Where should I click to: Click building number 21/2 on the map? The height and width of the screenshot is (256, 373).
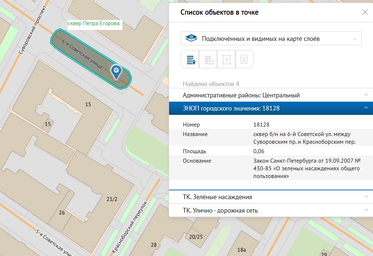coord(112,199)
